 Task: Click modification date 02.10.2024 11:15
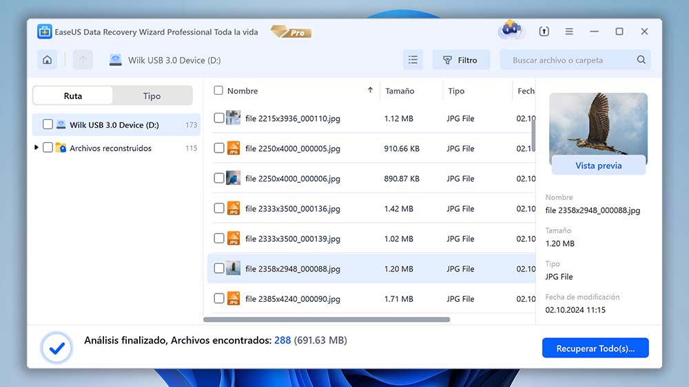coord(575,310)
